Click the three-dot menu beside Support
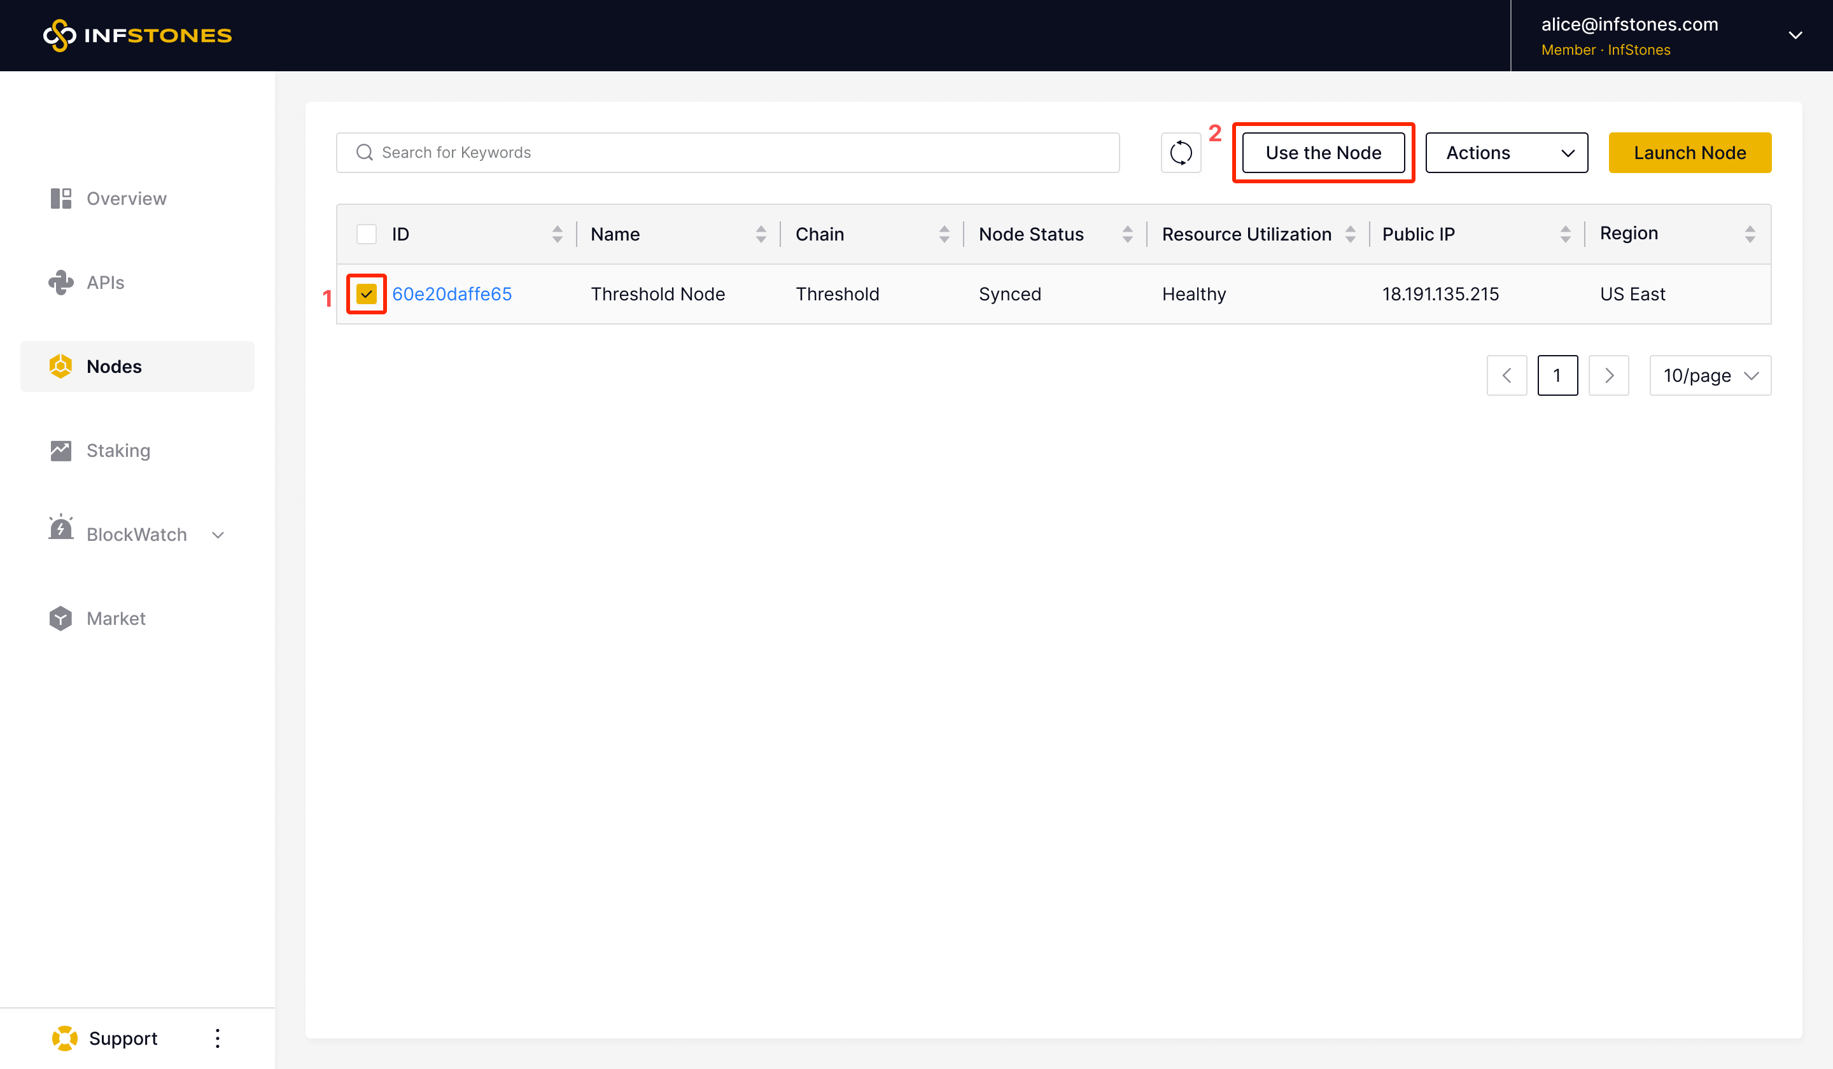 [218, 1038]
